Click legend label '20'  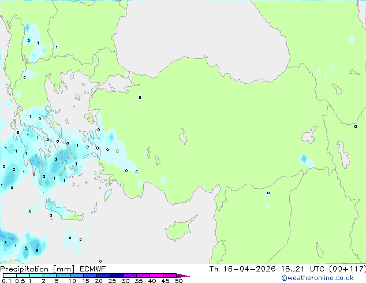[x=99, y=281]
